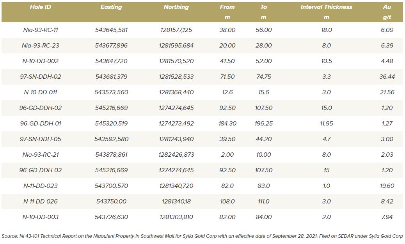Click the Northing column header
The height and width of the screenshot is (244, 405).
click(x=176, y=7)
